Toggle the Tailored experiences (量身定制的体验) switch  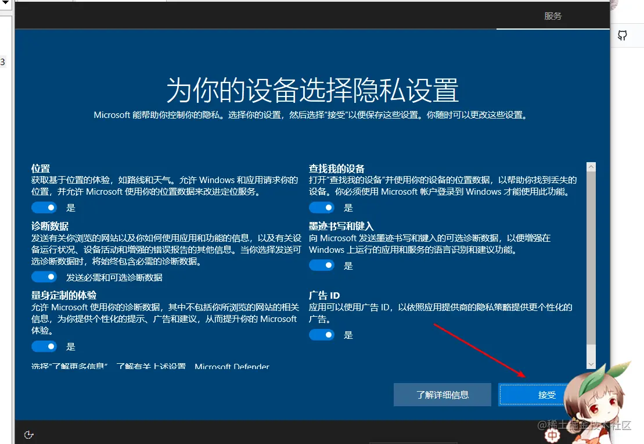(44, 346)
